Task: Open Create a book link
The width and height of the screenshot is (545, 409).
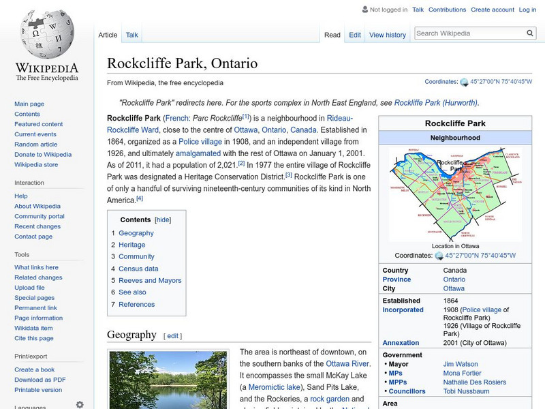Action: pyautogui.click(x=35, y=369)
